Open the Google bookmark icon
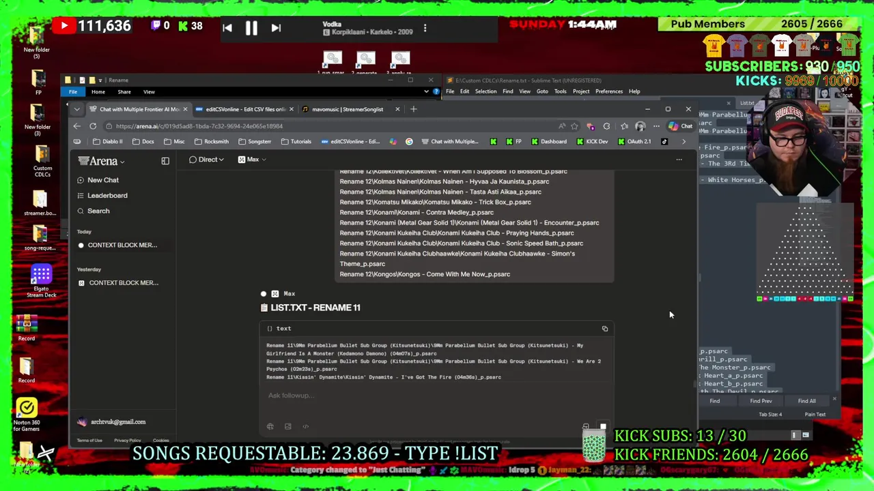 [x=409, y=142]
